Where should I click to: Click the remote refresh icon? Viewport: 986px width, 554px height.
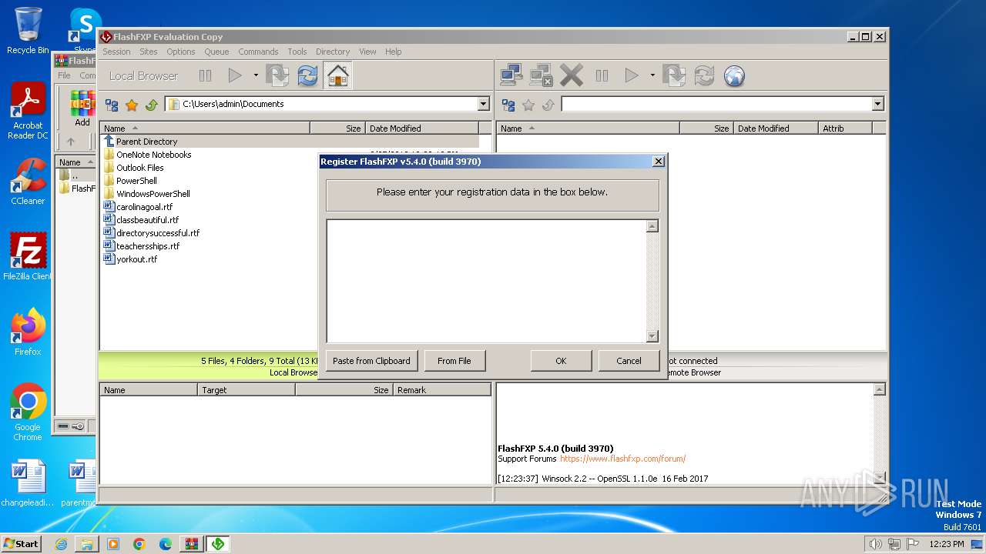(704, 75)
